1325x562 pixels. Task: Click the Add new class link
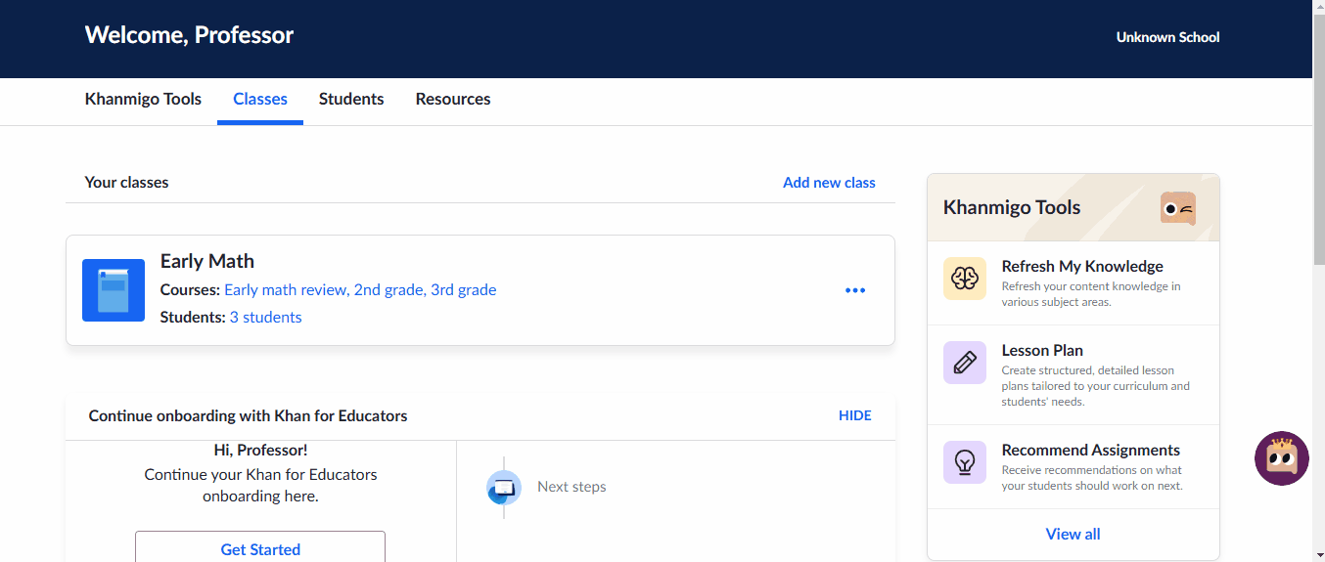coord(829,183)
